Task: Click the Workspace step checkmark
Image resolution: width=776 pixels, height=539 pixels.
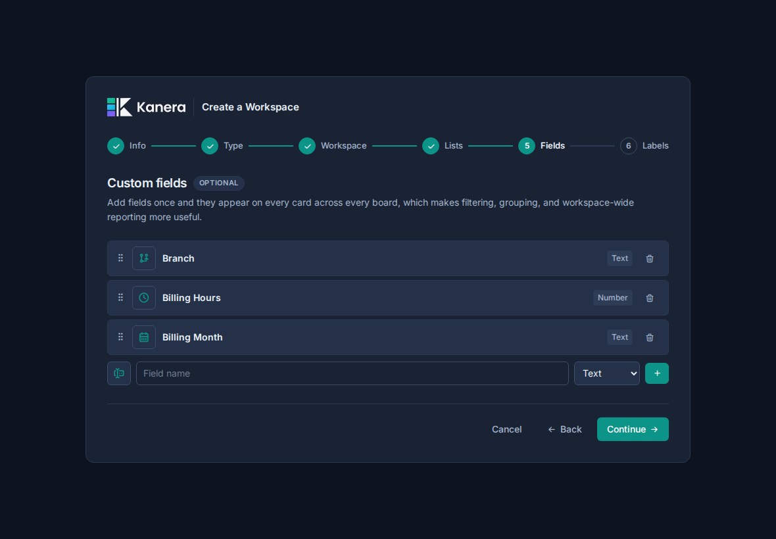Action: [x=307, y=146]
